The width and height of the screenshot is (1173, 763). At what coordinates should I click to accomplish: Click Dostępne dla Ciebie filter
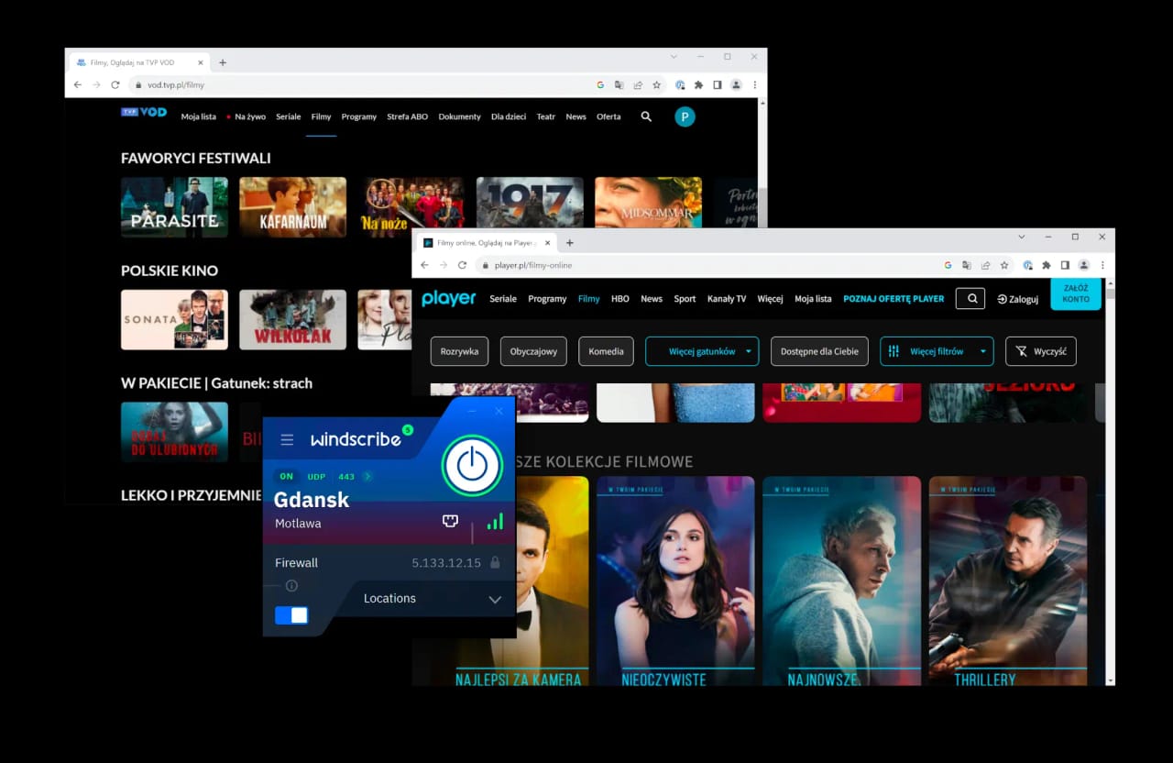(x=819, y=351)
